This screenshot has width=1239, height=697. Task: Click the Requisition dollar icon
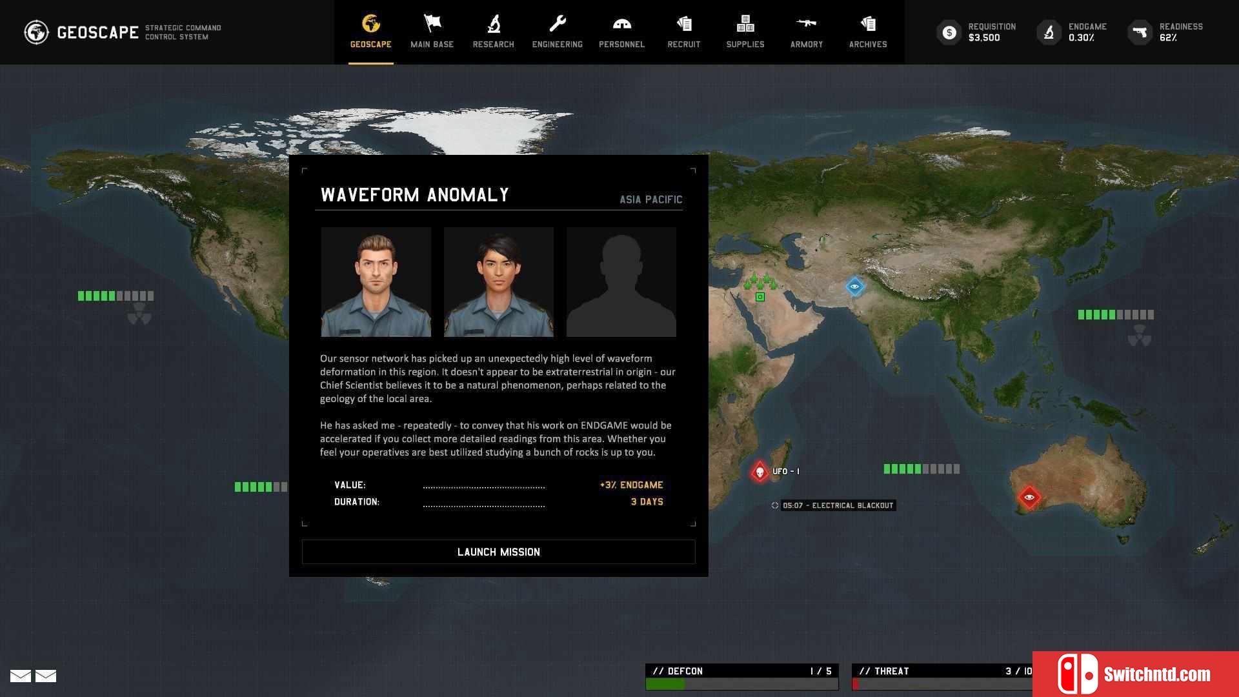pyautogui.click(x=949, y=32)
